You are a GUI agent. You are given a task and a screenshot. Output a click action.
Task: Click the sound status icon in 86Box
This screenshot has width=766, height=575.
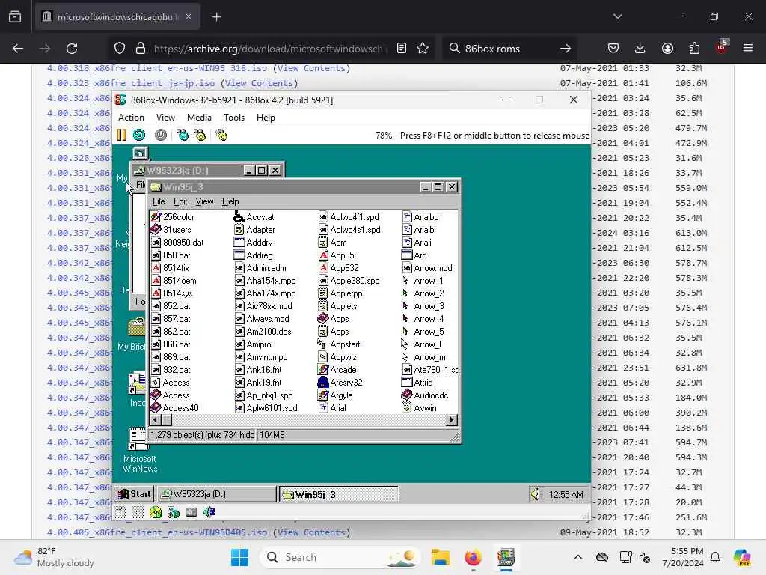coord(209,512)
